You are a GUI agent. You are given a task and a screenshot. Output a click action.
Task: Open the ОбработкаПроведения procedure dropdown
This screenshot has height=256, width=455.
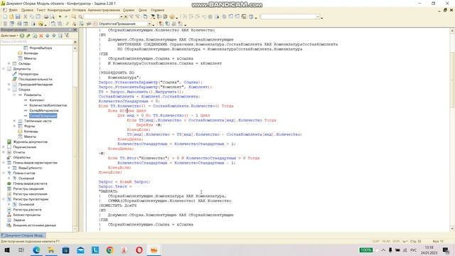[149, 23]
